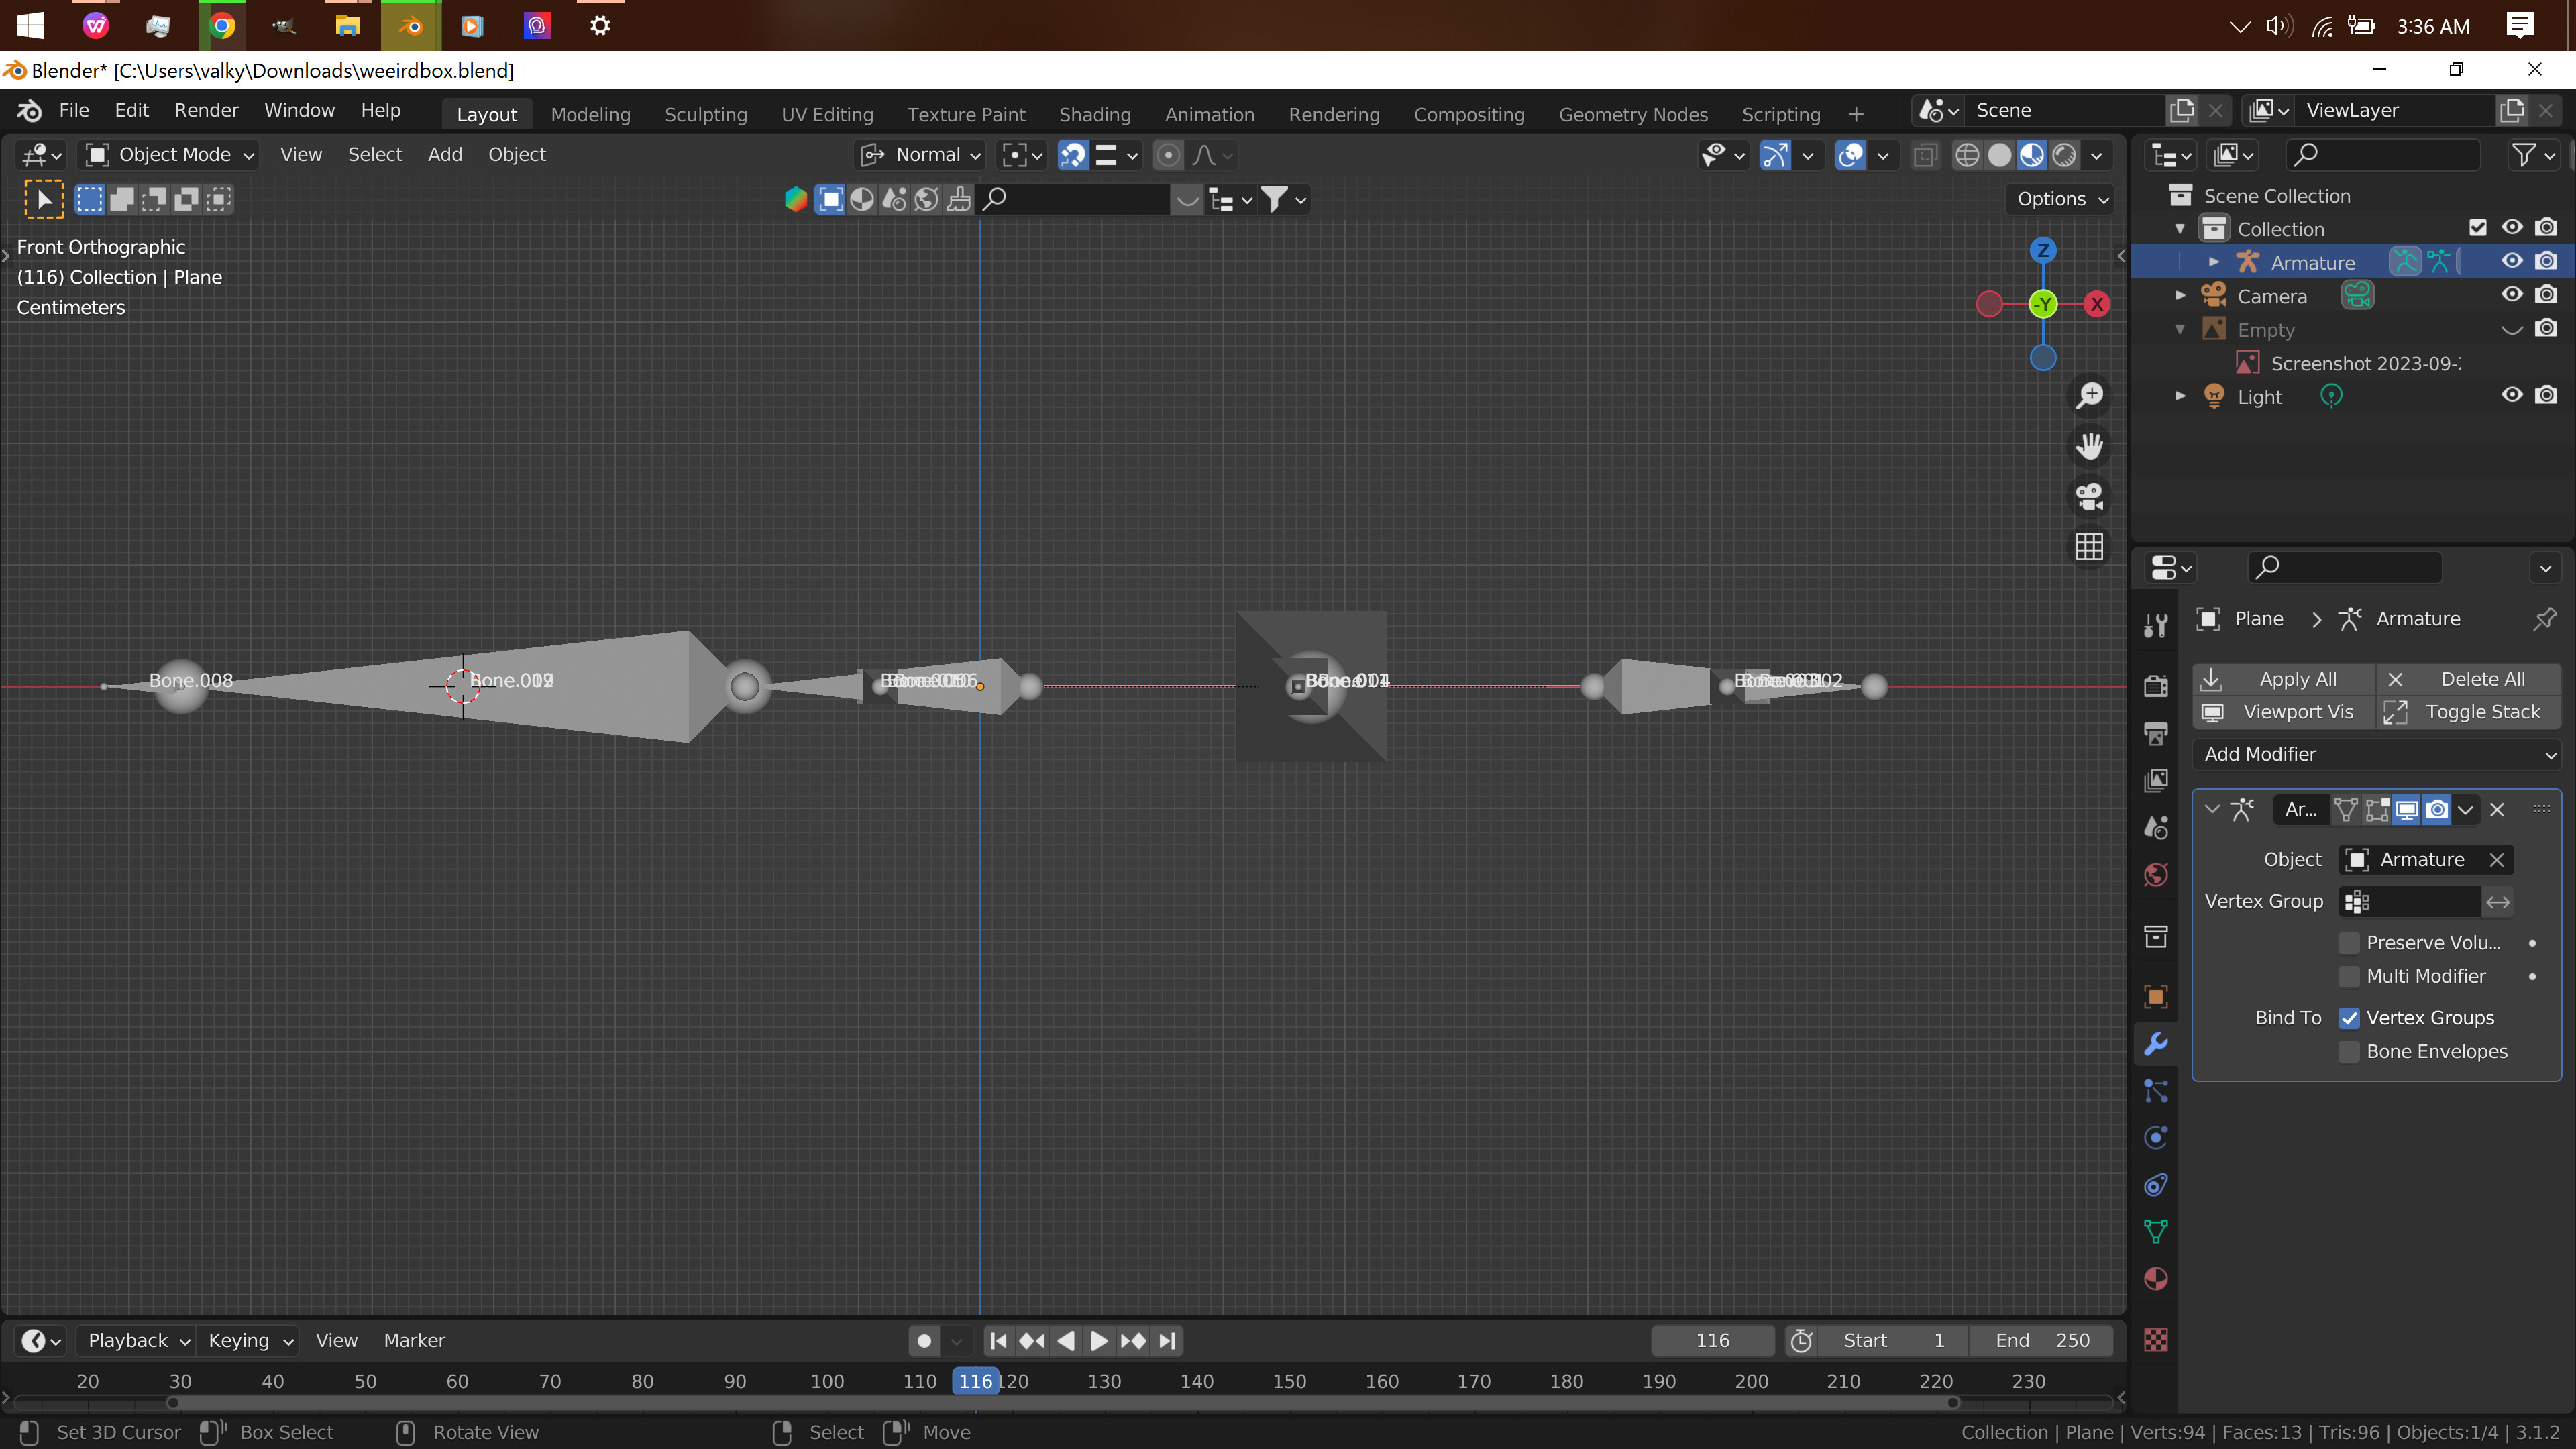Hide Armature in viewport via eye icon
This screenshot has width=2576, height=1449.
pyautogui.click(x=2512, y=262)
